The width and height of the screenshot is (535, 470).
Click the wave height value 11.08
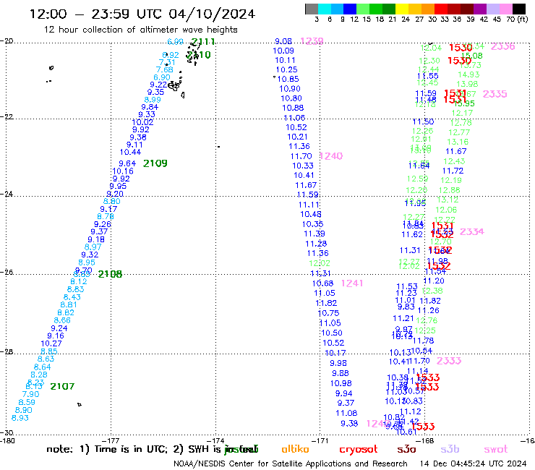[x=346, y=413]
